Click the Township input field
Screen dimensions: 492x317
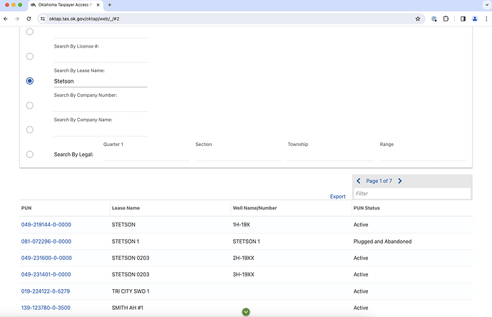[x=331, y=155]
